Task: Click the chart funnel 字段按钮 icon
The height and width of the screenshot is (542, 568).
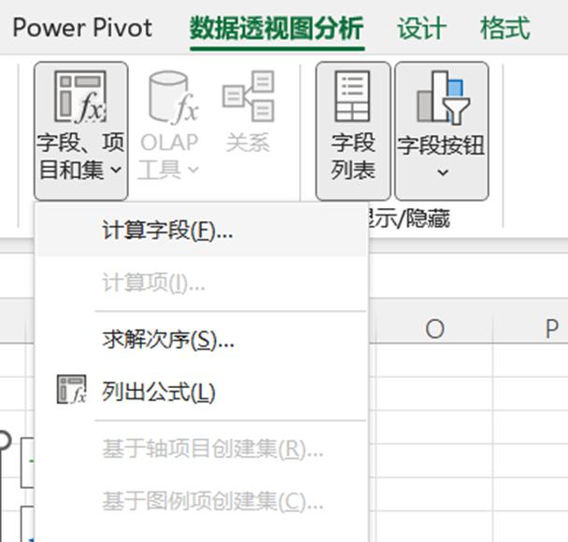Action: [444, 97]
